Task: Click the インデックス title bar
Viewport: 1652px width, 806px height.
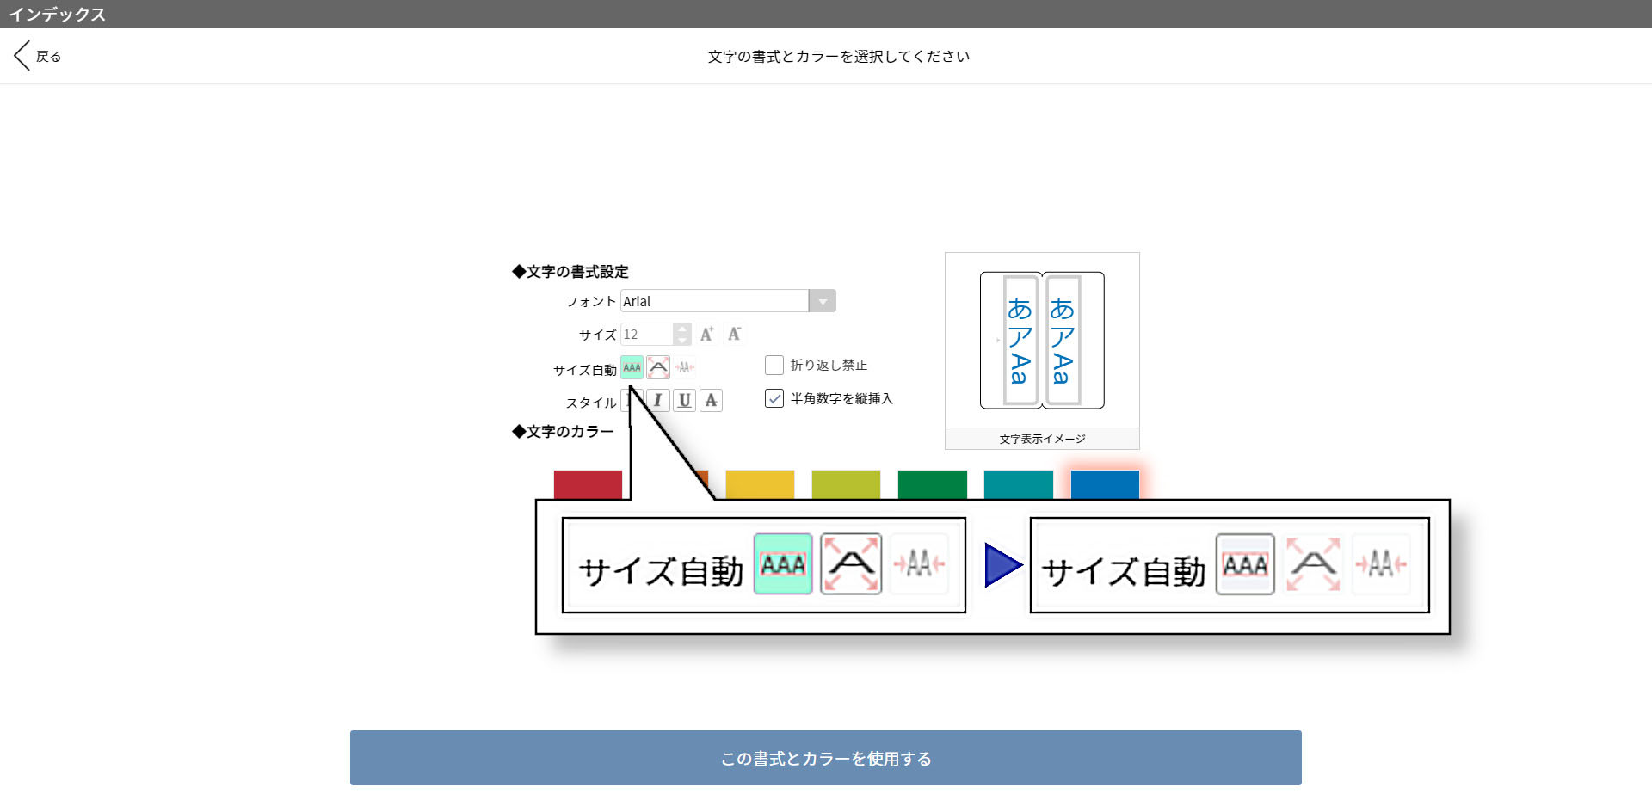Action: (x=58, y=14)
